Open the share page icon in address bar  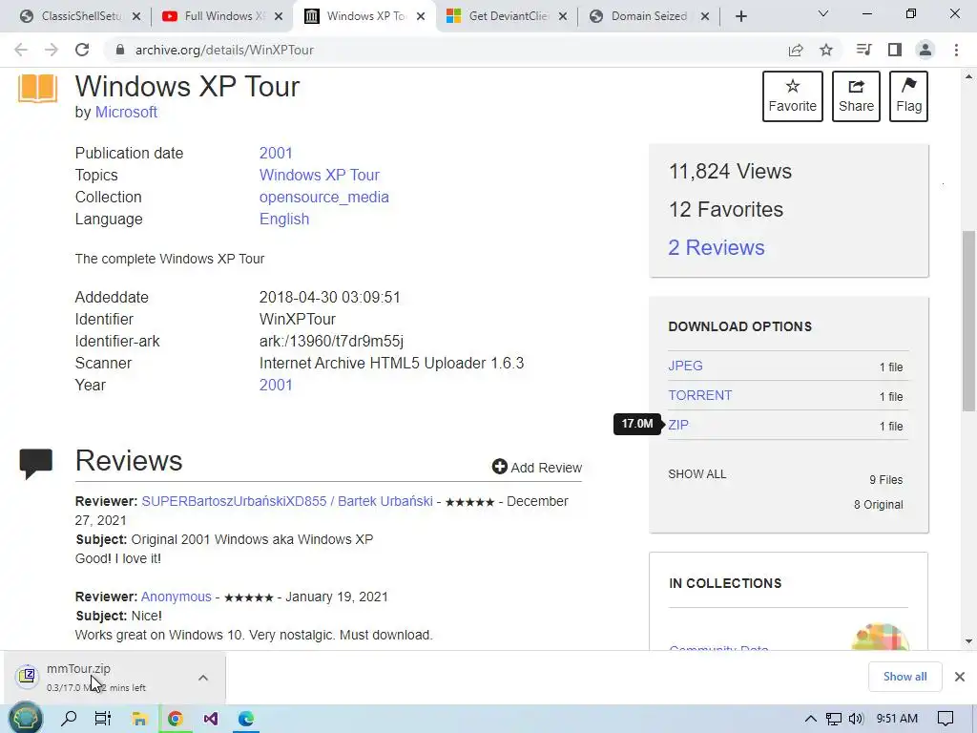(x=796, y=50)
